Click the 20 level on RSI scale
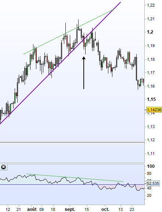162x212 pixels. (149, 195)
